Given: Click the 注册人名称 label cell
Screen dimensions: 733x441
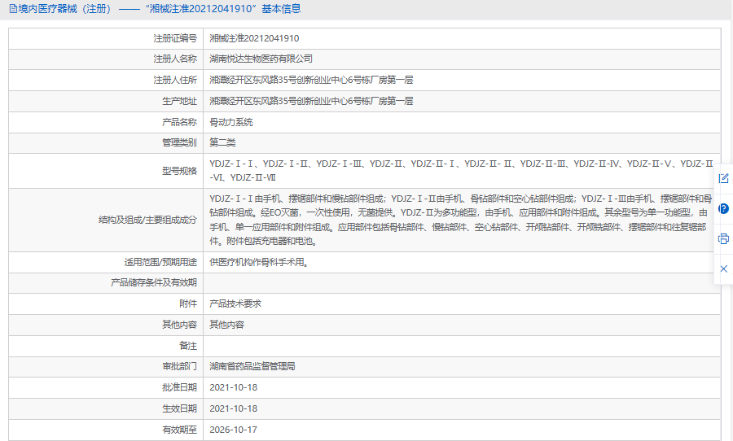Looking at the screenshot, I should (106, 59).
